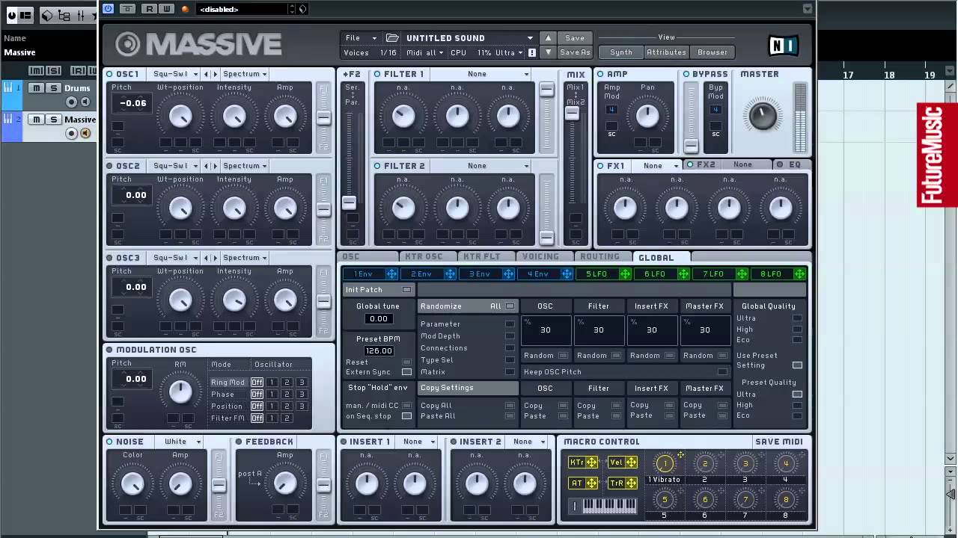Screen dimensions: 958x538
Task: Switch to the Voicing tab
Action: [540, 257]
